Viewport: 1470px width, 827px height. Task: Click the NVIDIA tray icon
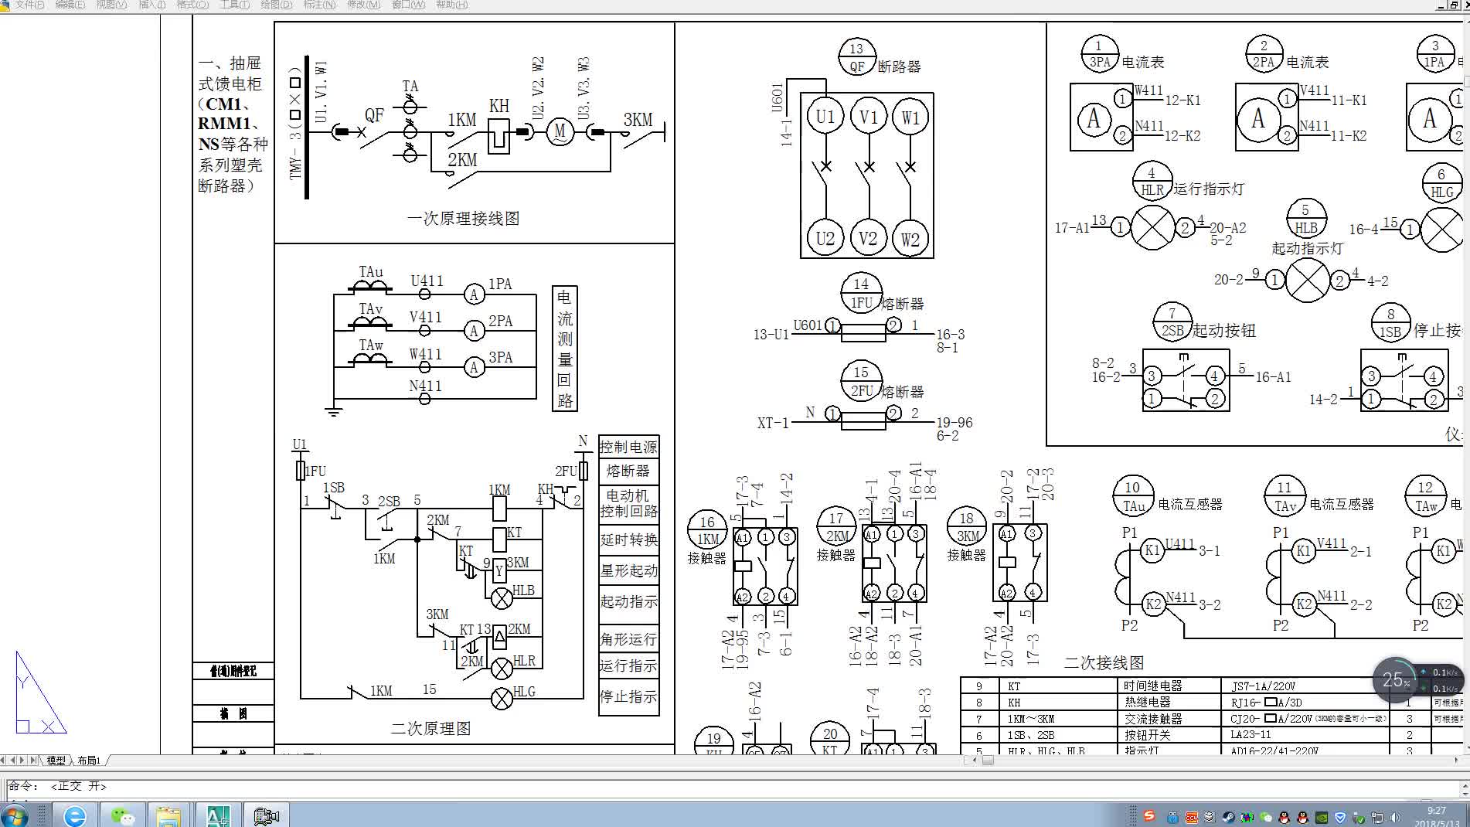(x=1322, y=817)
